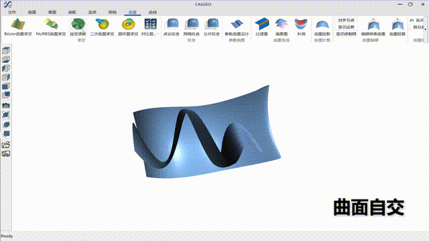Open the 文件 File menu
Screen dimensions: 429x241
pyautogui.click(x=12, y=12)
